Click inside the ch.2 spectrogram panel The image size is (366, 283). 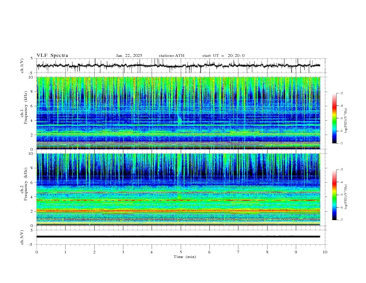point(178,190)
